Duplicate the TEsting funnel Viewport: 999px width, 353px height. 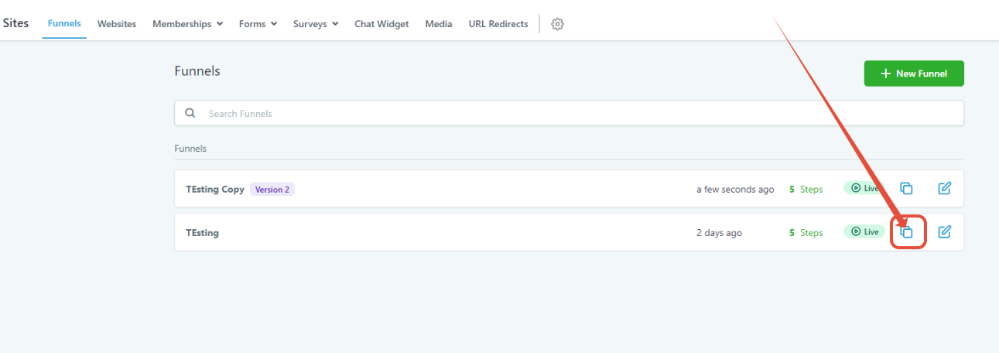[907, 232]
